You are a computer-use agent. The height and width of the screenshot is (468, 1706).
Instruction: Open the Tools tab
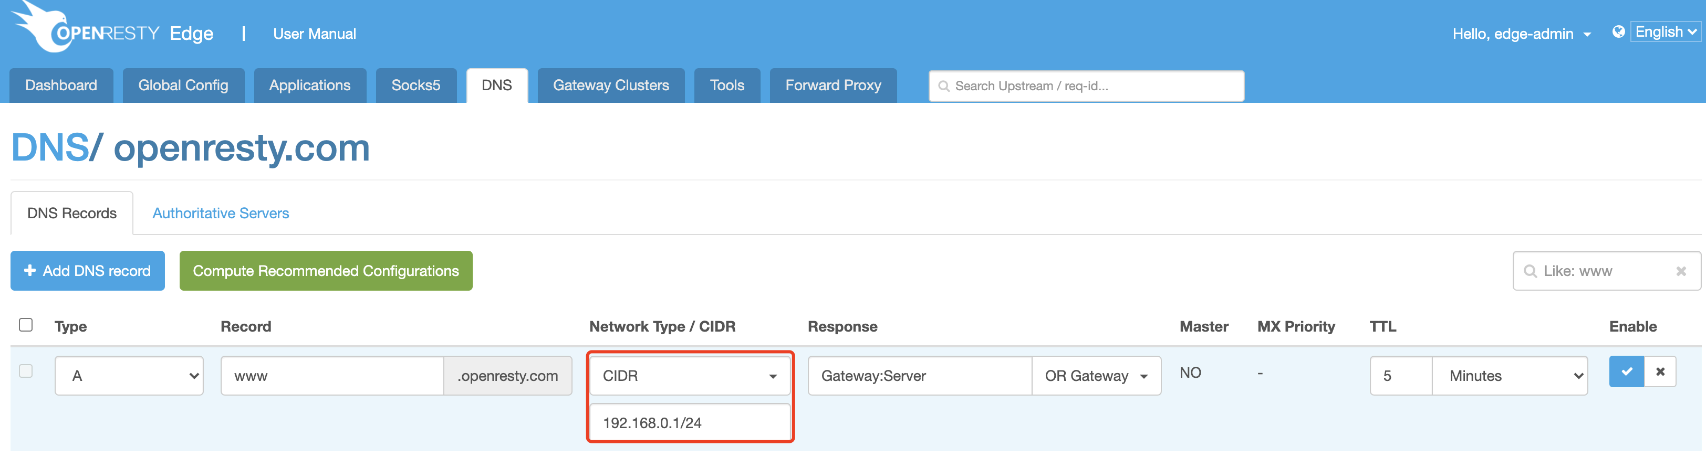(x=727, y=86)
